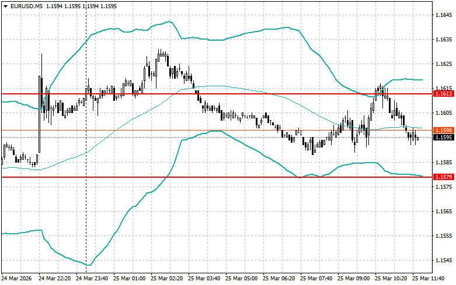
Task: Select the 25 Mar 03:40 time label
Action: 204,279
